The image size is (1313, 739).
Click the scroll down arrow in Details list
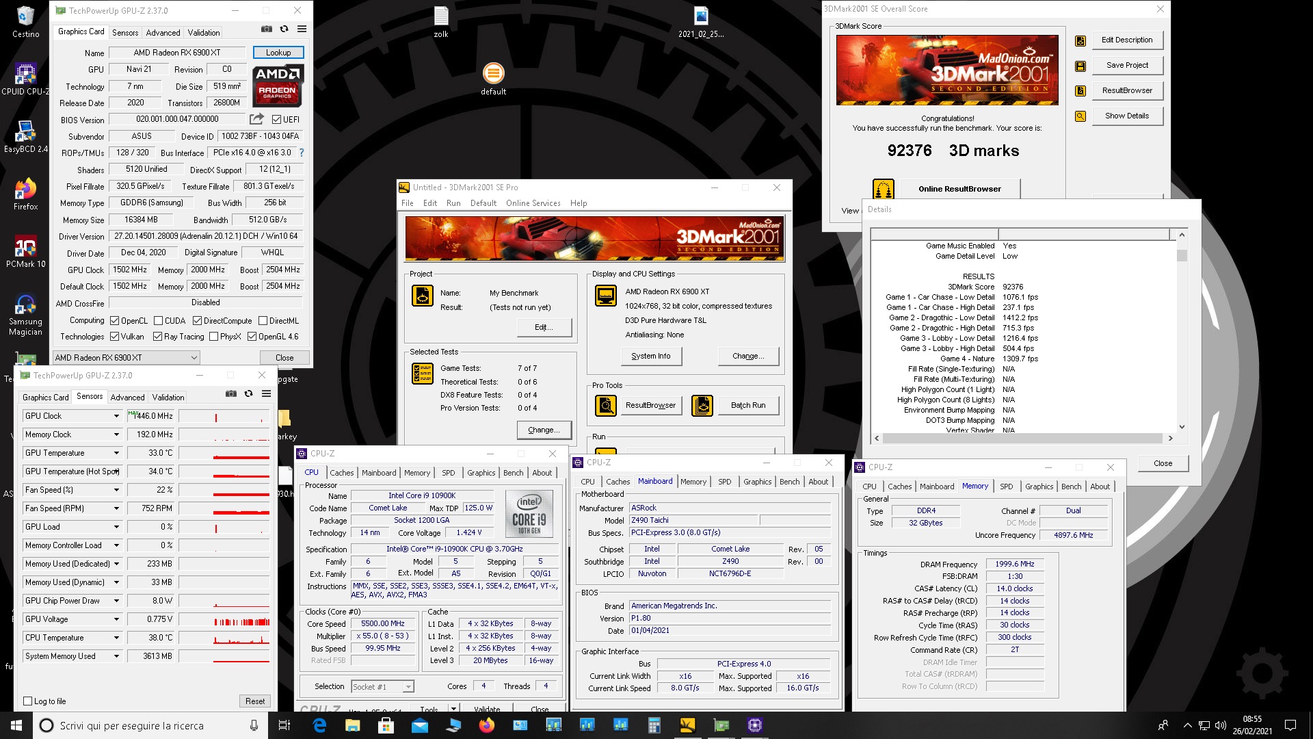pos(1182,427)
